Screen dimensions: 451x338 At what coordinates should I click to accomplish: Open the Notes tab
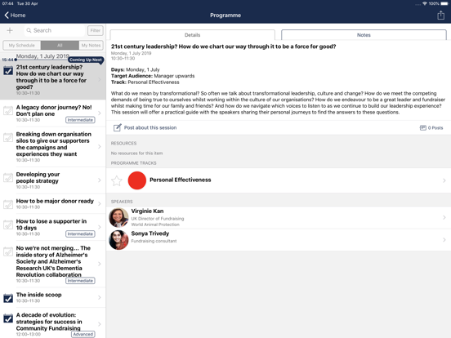pyautogui.click(x=364, y=35)
